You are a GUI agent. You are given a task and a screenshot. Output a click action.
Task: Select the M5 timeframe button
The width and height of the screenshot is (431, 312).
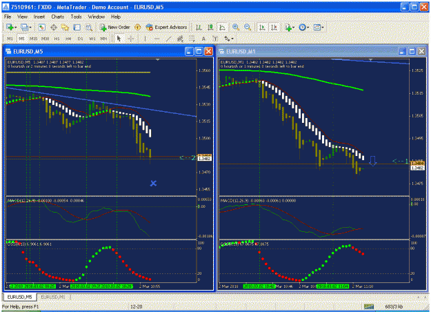click(21, 39)
